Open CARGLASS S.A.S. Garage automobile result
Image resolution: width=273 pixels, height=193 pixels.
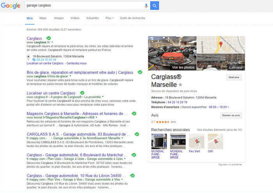point(78,134)
